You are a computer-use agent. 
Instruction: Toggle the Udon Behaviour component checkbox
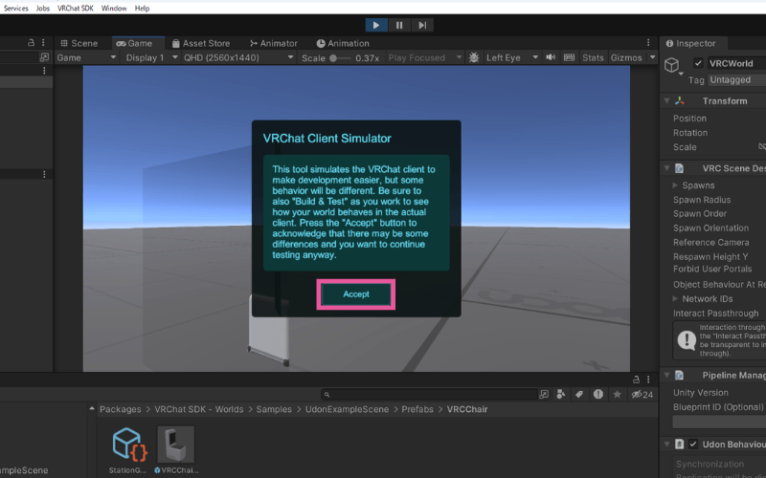click(x=692, y=444)
